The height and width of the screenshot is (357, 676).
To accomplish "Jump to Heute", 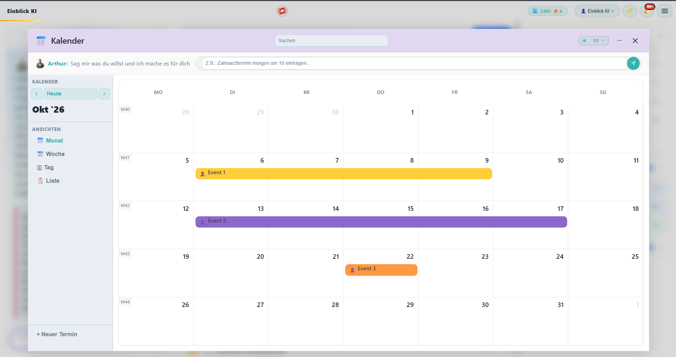I will pyautogui.click(x=70, y=94).
